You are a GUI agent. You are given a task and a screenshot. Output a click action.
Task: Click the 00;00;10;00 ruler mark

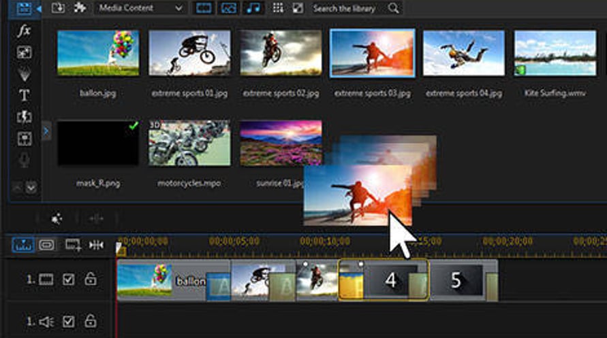click(325, 241)
